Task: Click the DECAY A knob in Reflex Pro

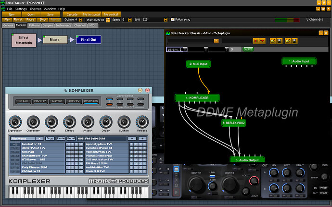Action: pyautogui.click(x=196, y=184)
